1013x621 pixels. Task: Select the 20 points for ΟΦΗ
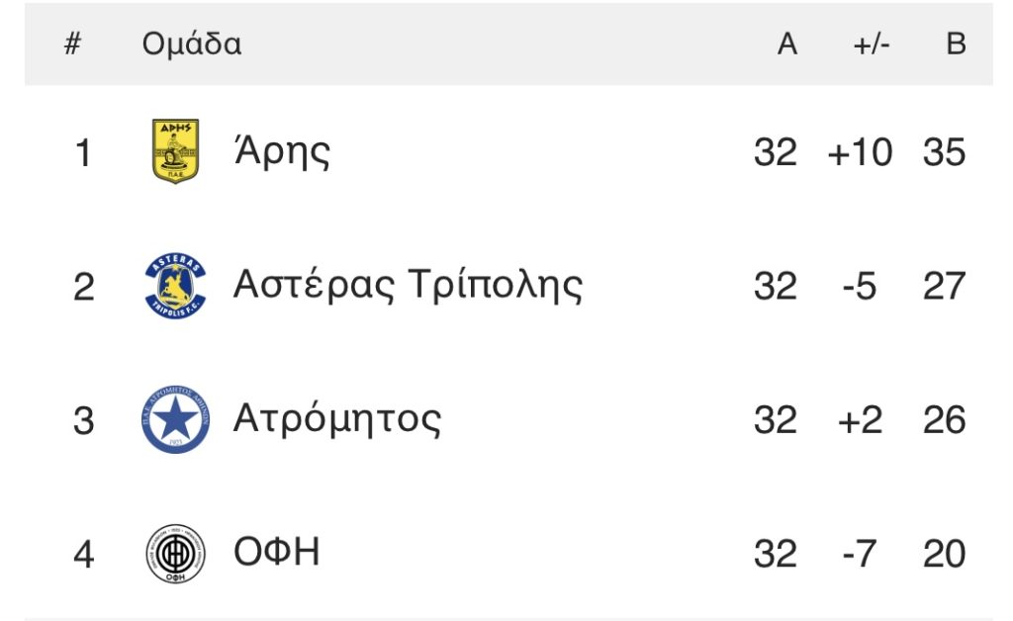pyautogui.click(x=944, y=554)
